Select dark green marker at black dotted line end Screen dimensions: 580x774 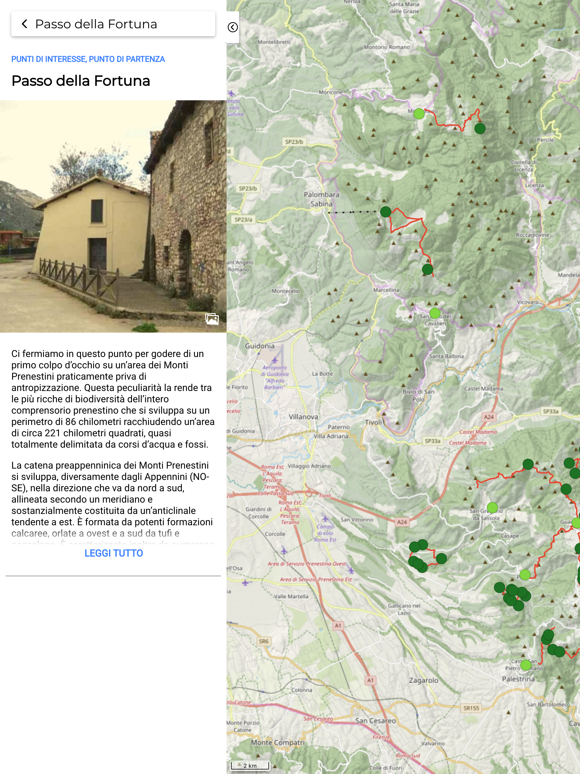(x=385, y=212)
